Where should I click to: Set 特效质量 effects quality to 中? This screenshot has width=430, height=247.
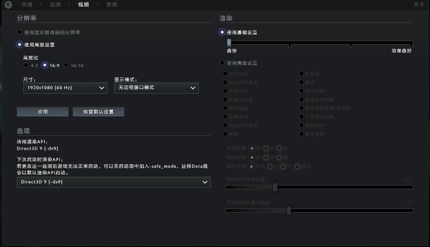(x=266, y=157)
